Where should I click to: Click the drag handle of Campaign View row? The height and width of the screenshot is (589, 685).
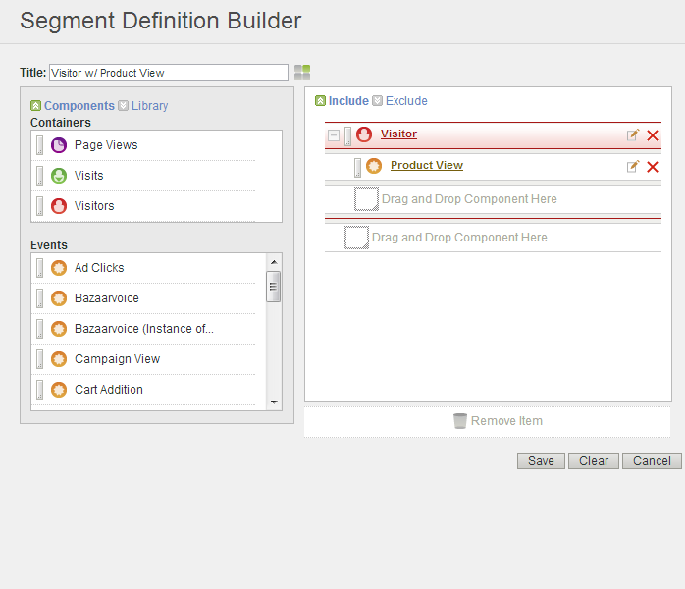click(x=40, y=359)
